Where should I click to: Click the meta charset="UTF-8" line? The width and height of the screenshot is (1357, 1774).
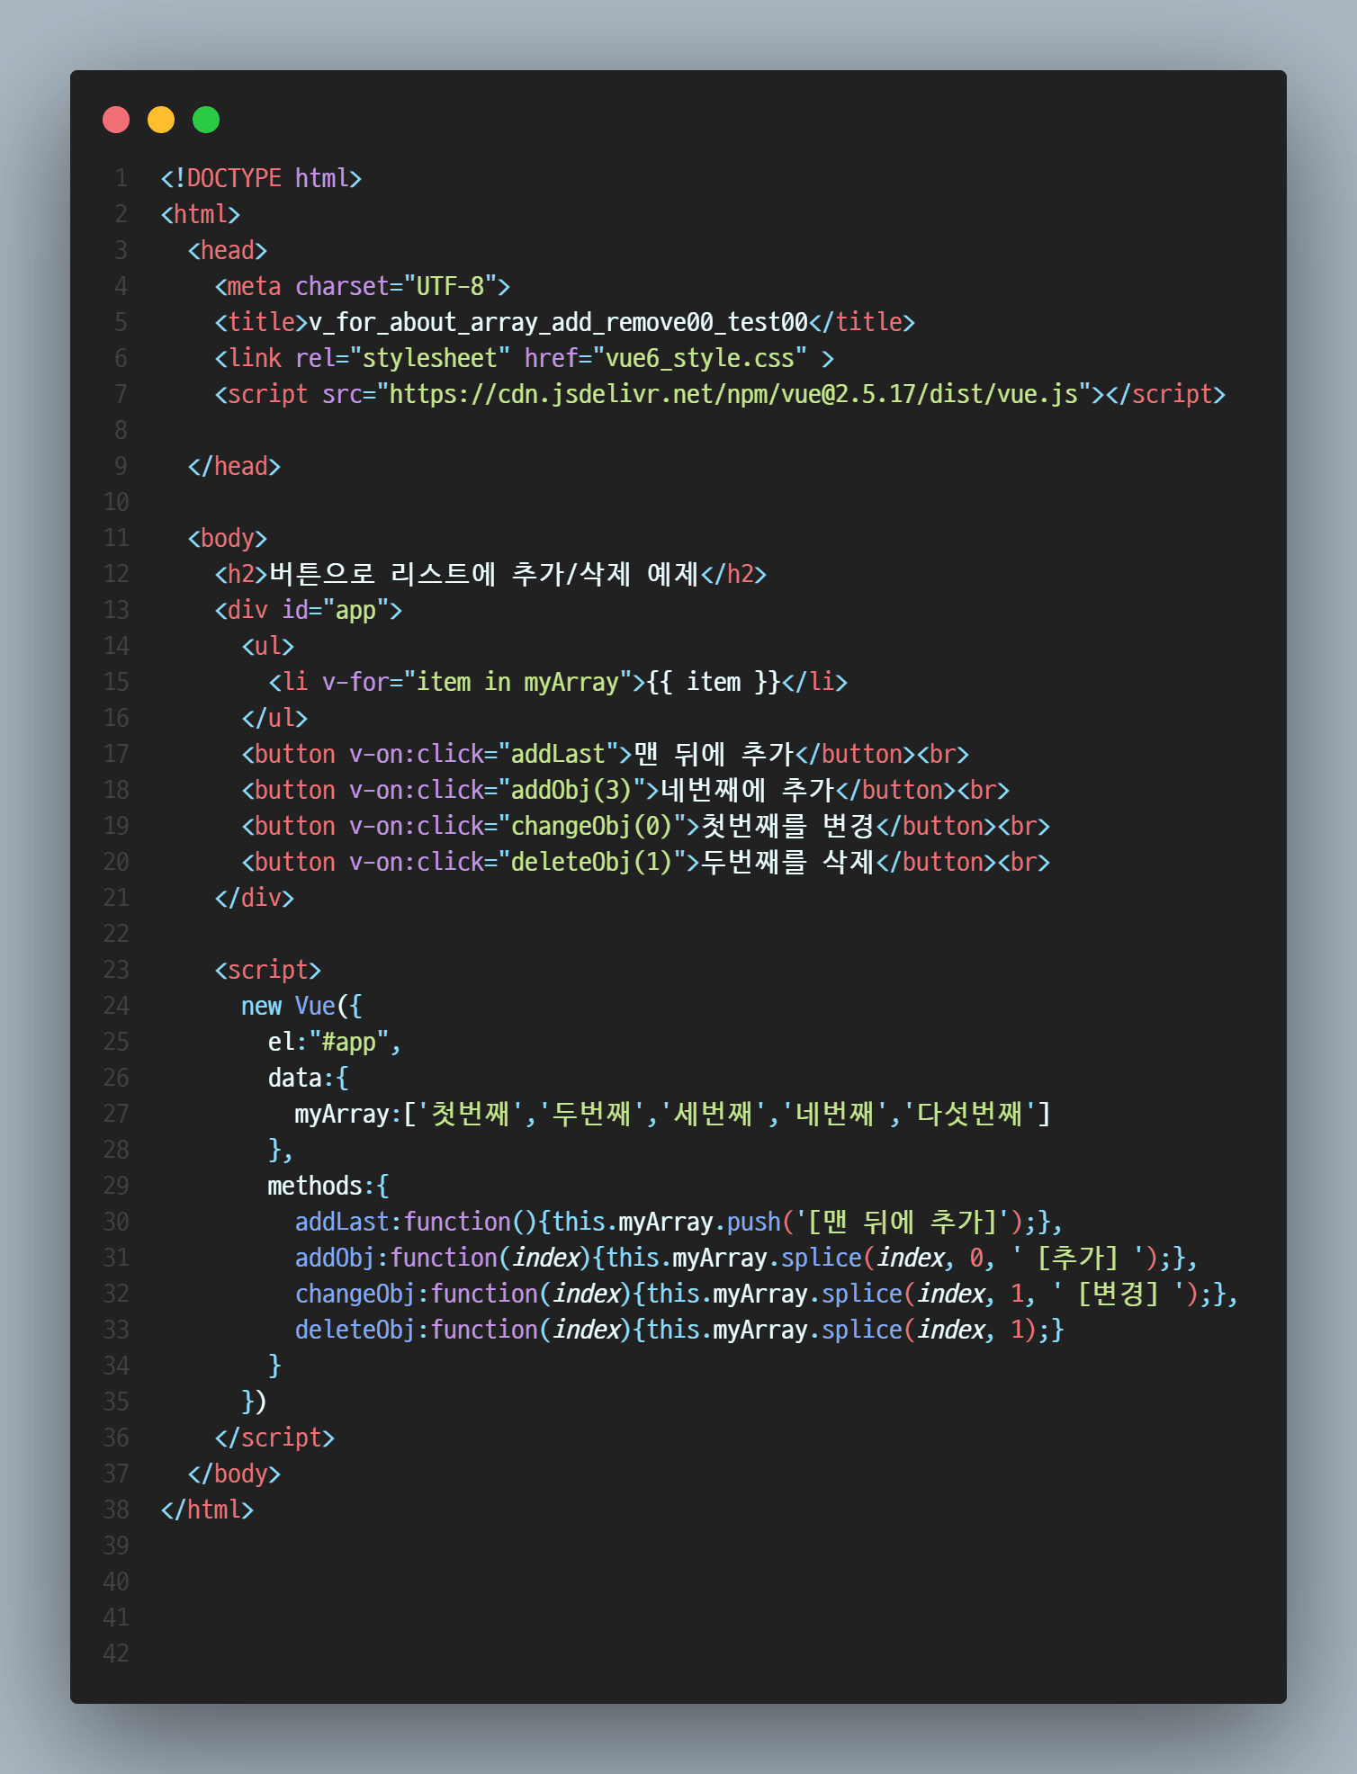click(363, 286)
